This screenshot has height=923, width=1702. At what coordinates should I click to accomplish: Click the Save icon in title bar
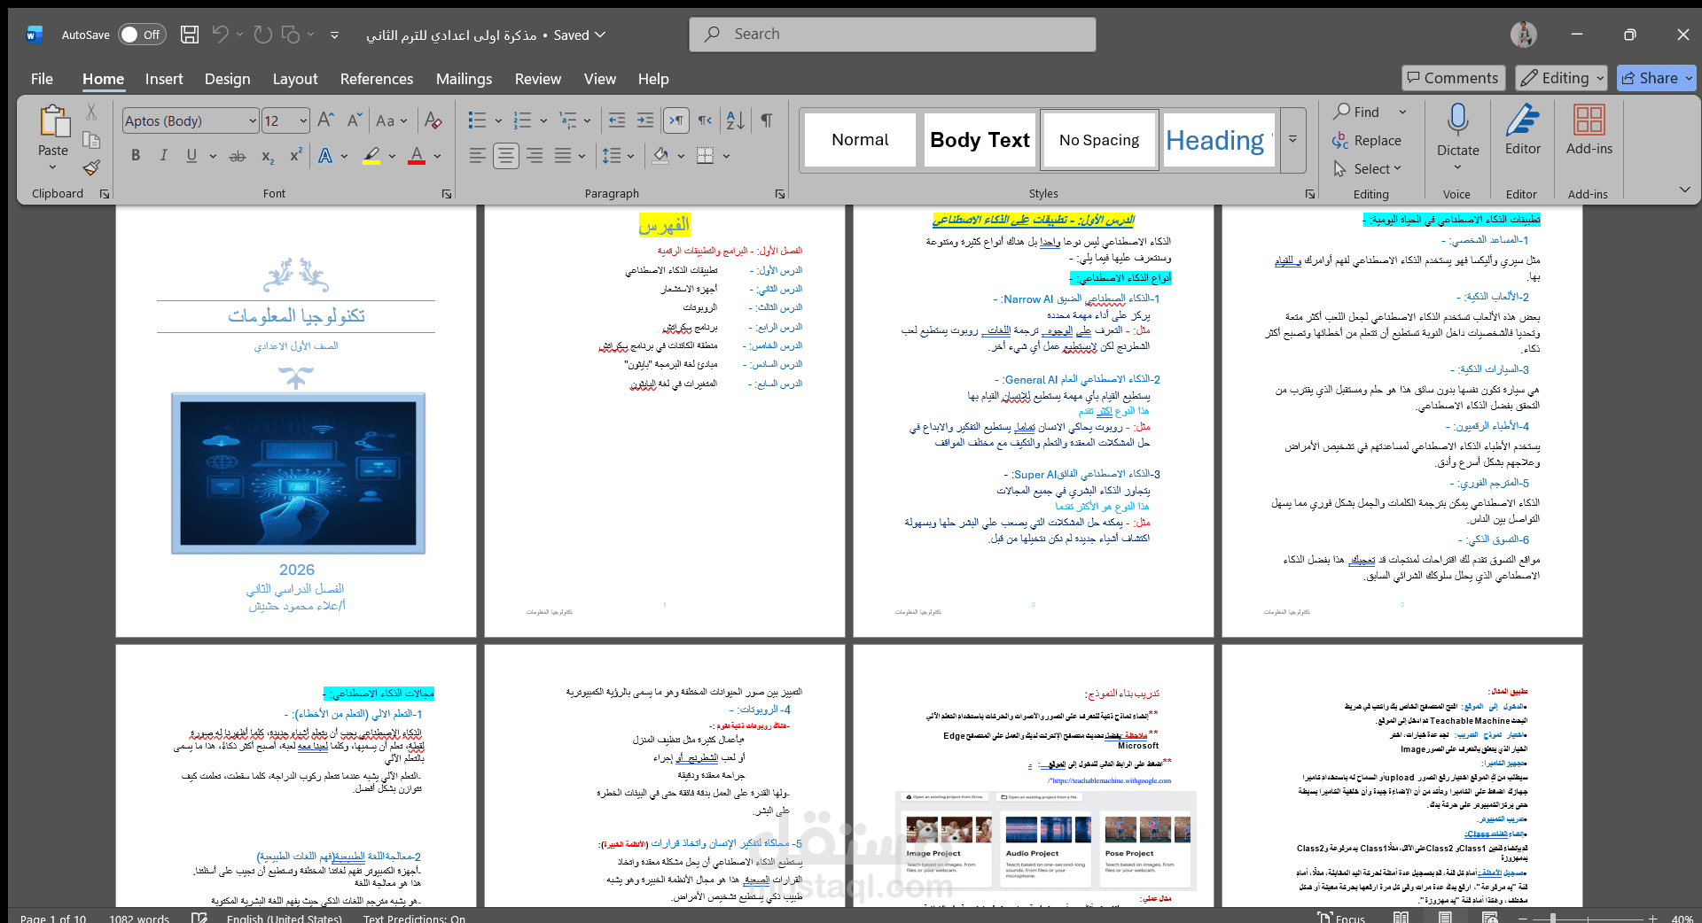coord(190,35)
